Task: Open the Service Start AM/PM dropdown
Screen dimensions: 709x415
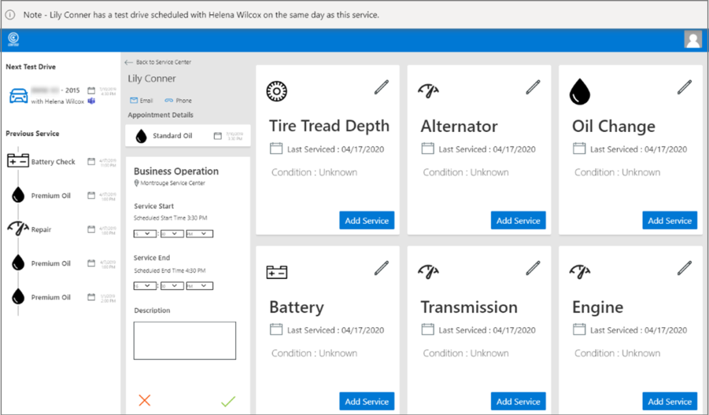Action: click(x=199, y=234)
